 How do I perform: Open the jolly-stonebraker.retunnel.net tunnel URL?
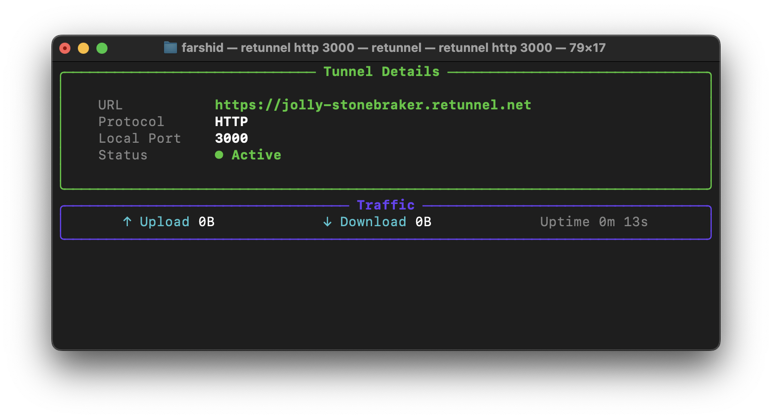point(373,105)
